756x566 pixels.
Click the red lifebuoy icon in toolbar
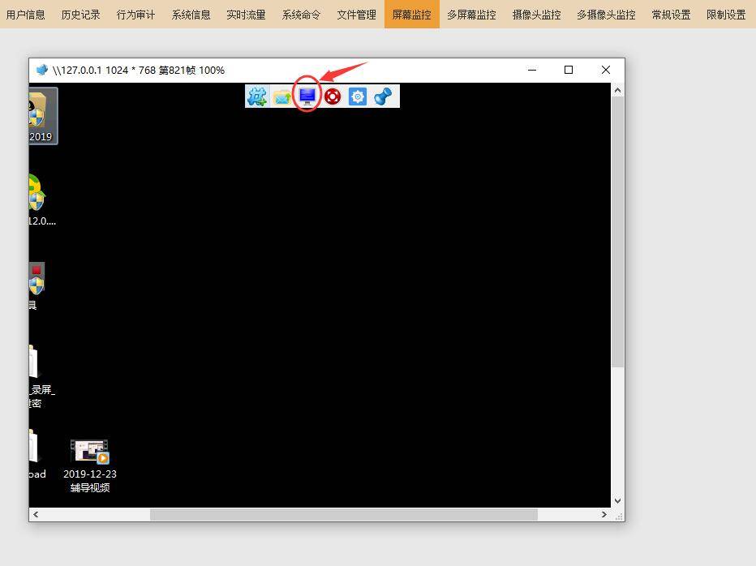[x=333, y=96]
